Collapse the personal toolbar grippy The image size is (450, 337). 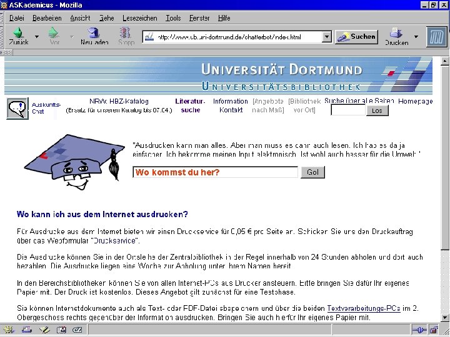point(6,52)
